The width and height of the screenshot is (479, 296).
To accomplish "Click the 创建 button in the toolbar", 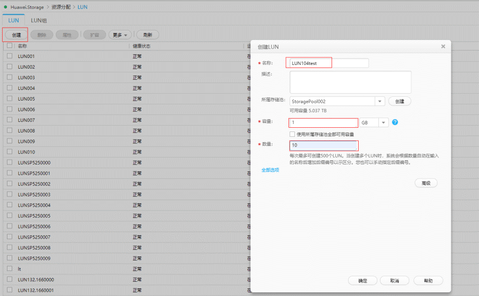I will [x=16, y=35].
